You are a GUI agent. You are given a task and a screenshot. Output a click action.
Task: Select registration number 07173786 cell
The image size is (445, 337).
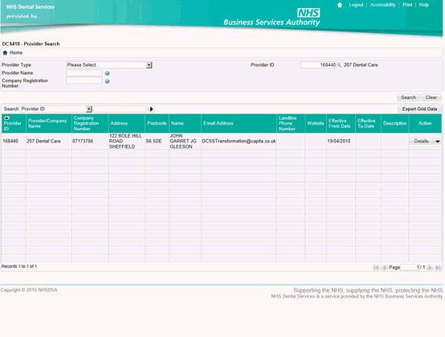[x=90, y=142]
